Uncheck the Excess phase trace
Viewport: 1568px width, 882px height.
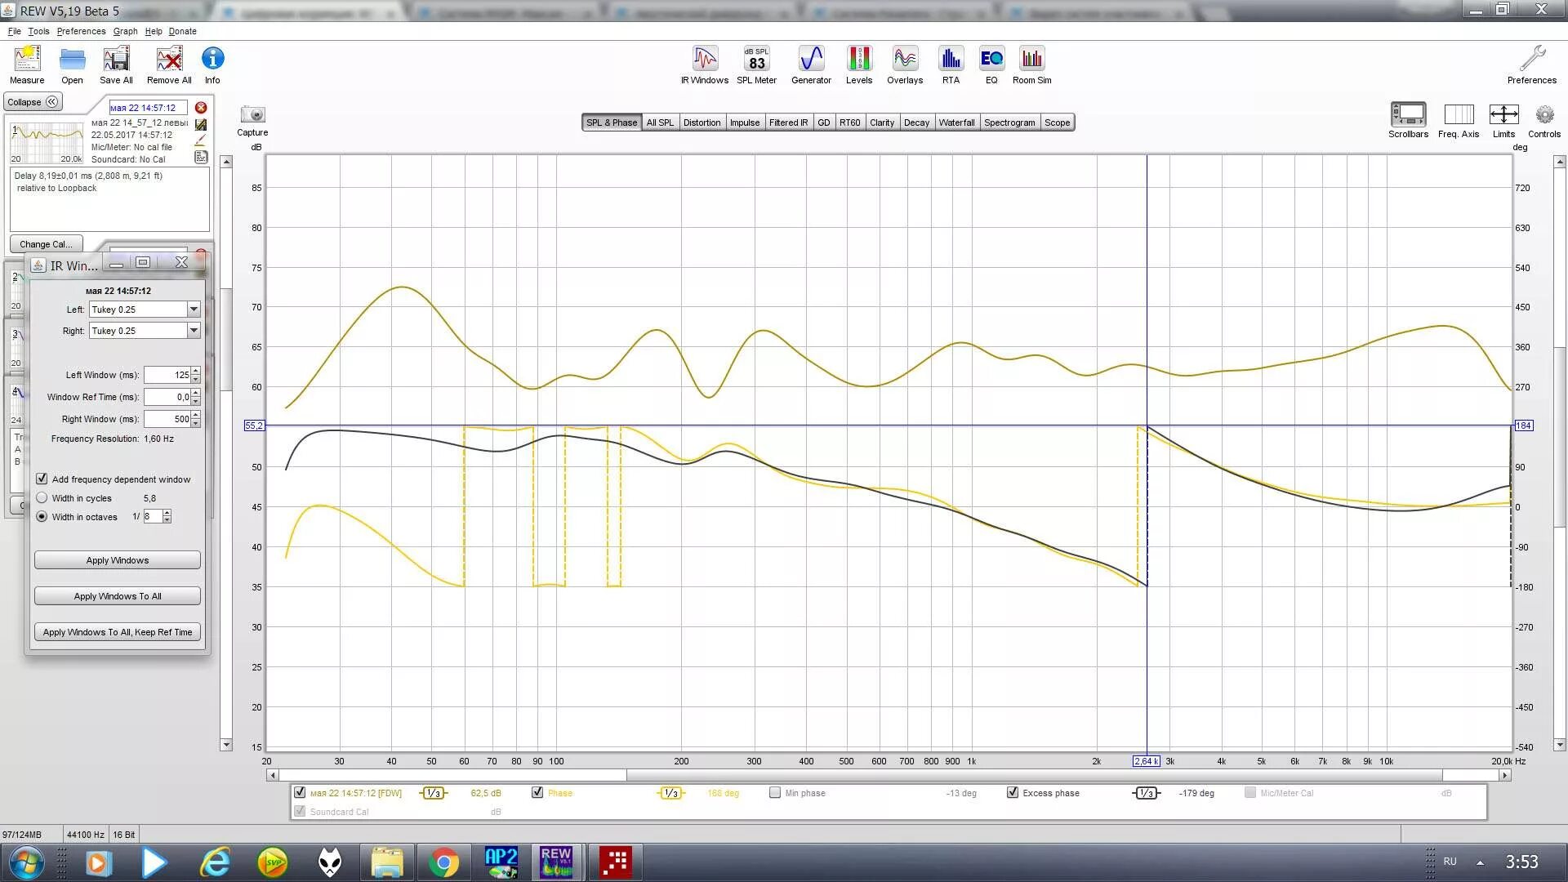pyautogui.click(x=1013, y=793)
